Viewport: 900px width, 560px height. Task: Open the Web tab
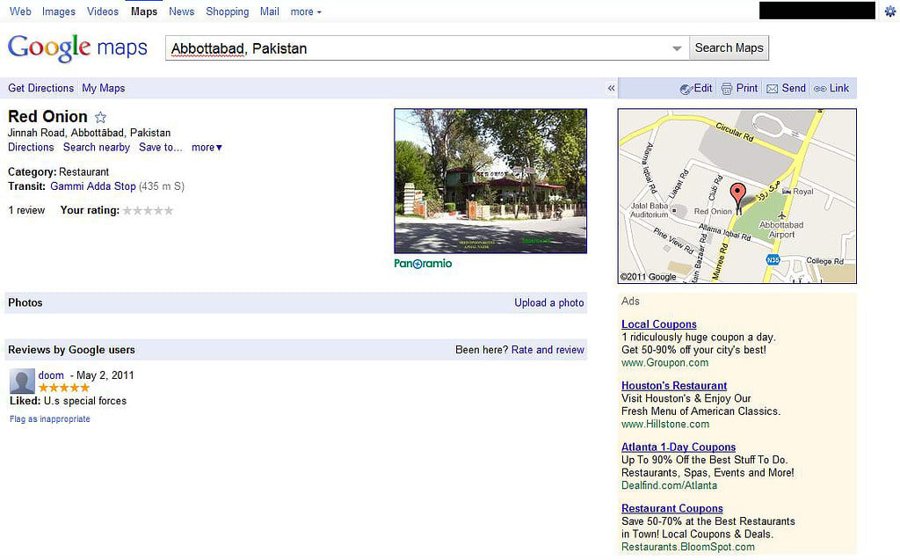pyautogui.click(x=21, y=11)
